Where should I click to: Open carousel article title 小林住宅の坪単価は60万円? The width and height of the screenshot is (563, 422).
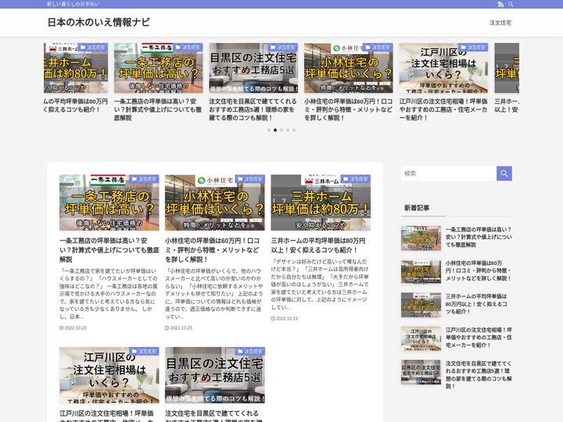click(x=348, y=109)
